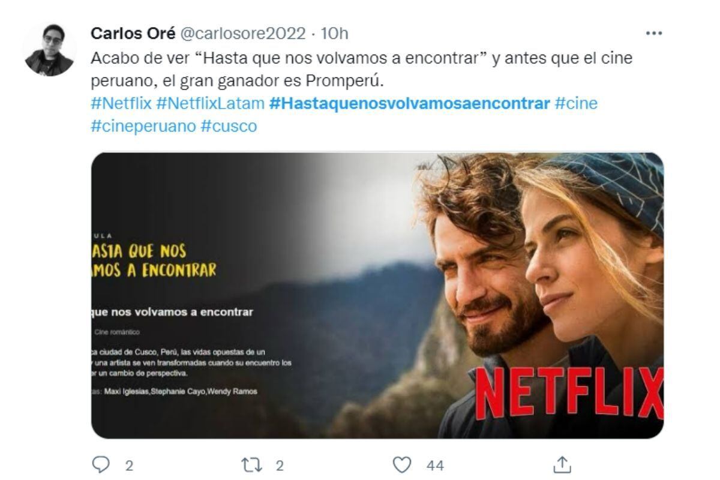Viewport: 720px width, 480px height.
Task: Open the share options icon
Action: tap(560, 464)
